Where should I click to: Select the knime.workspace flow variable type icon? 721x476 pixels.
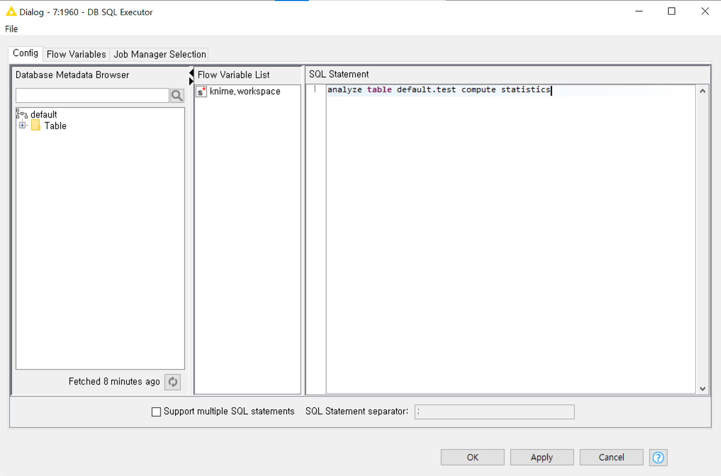tap(201, 91)
